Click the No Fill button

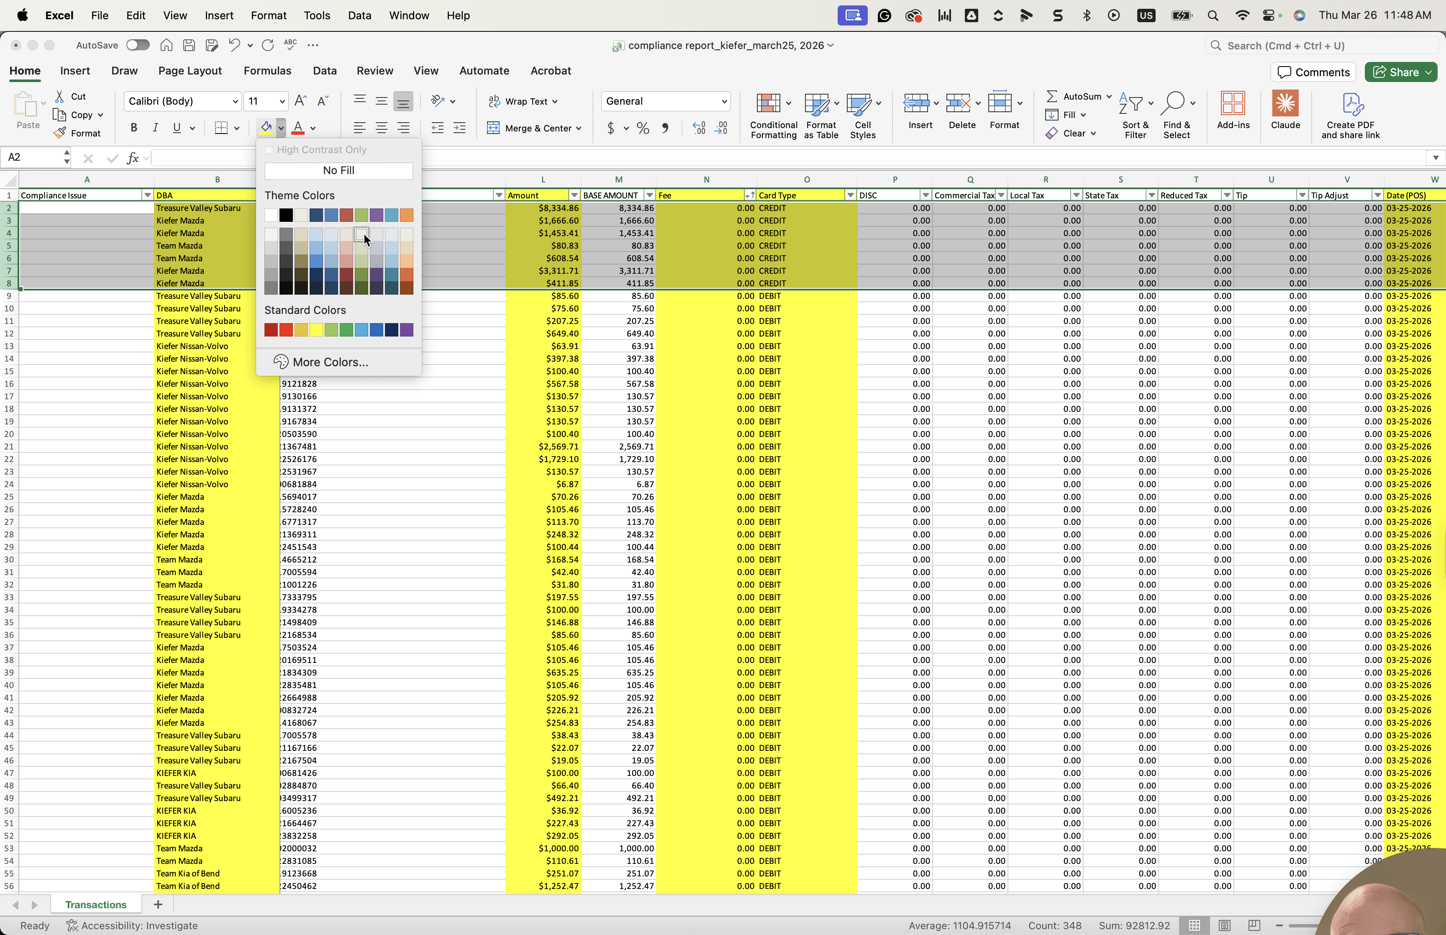[338, 171]
